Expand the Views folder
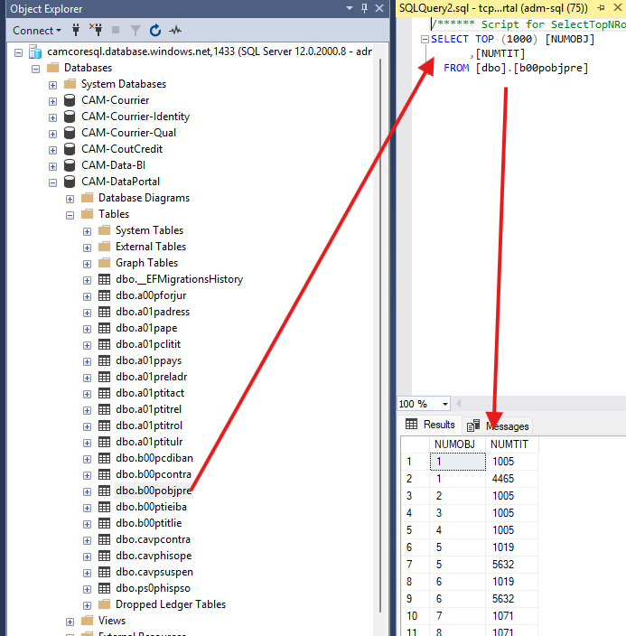626x636 pixels. click(70, 621)
